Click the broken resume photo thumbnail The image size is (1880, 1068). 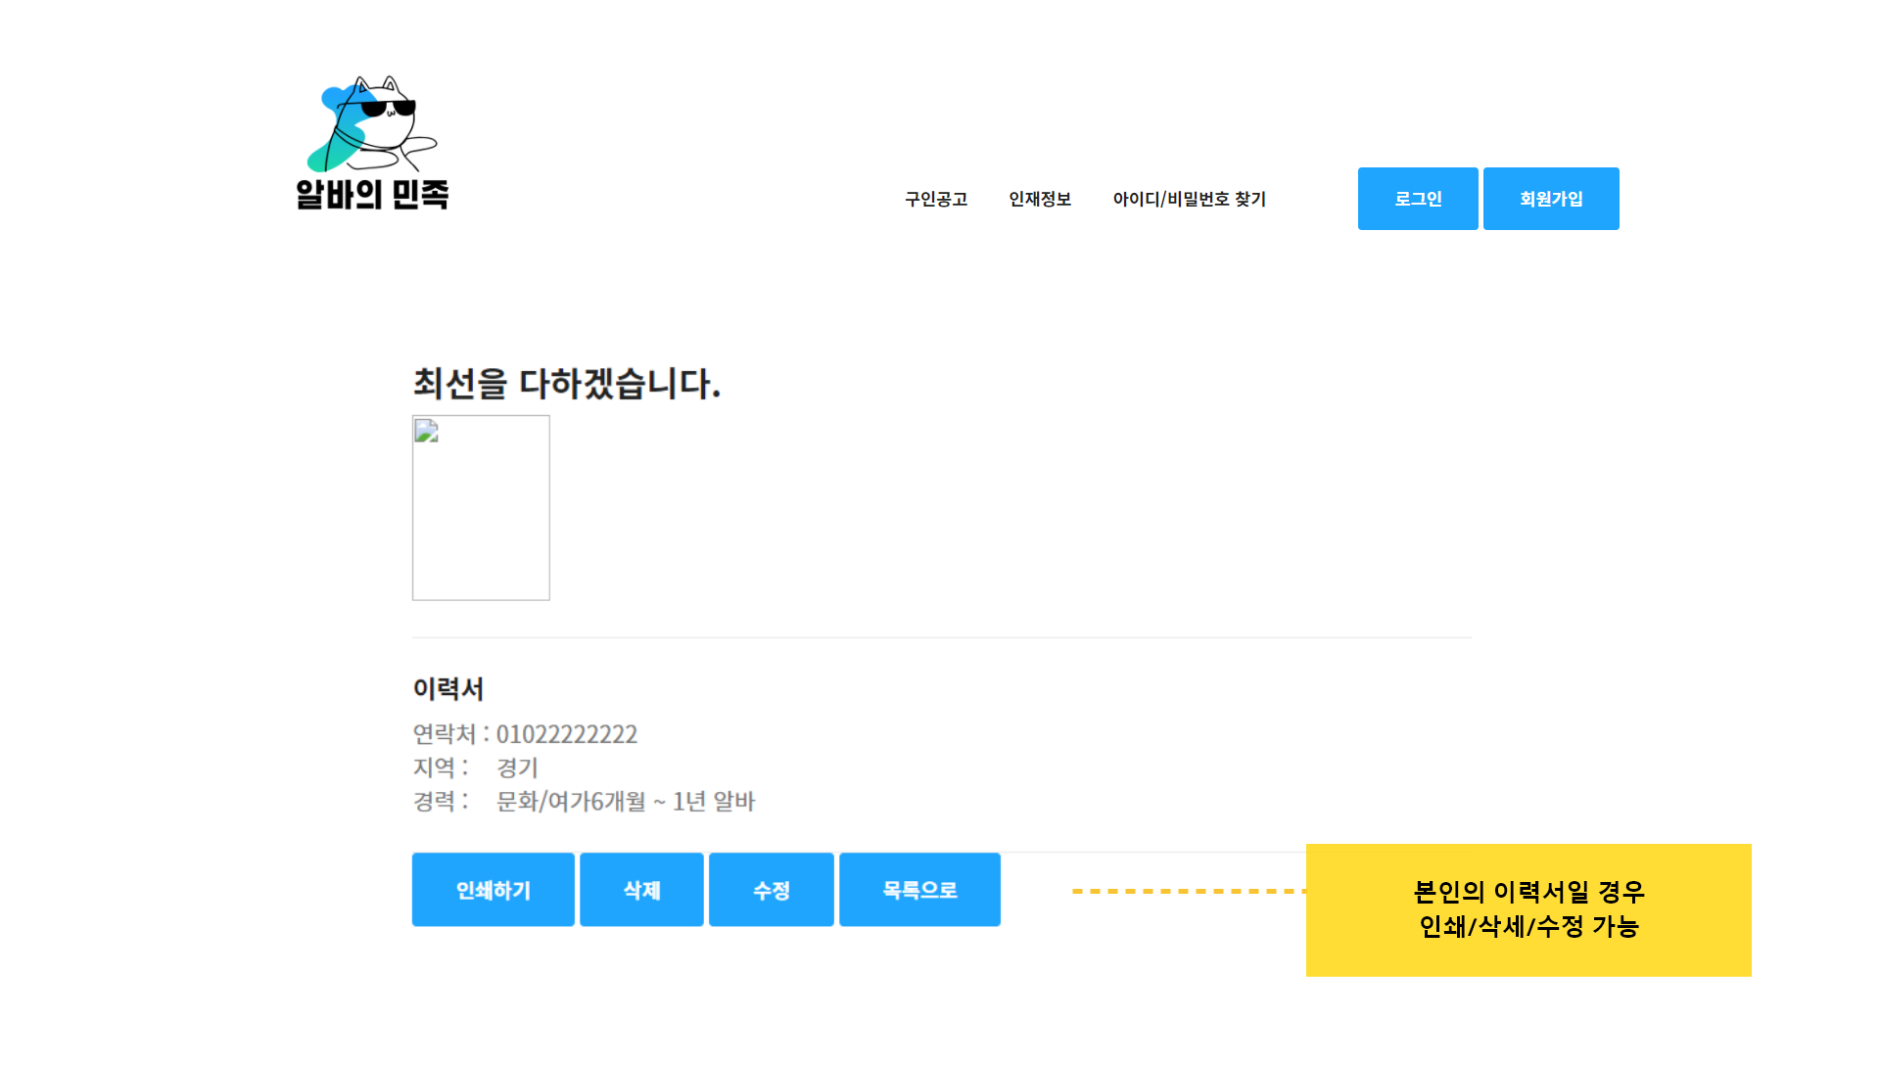481,508
